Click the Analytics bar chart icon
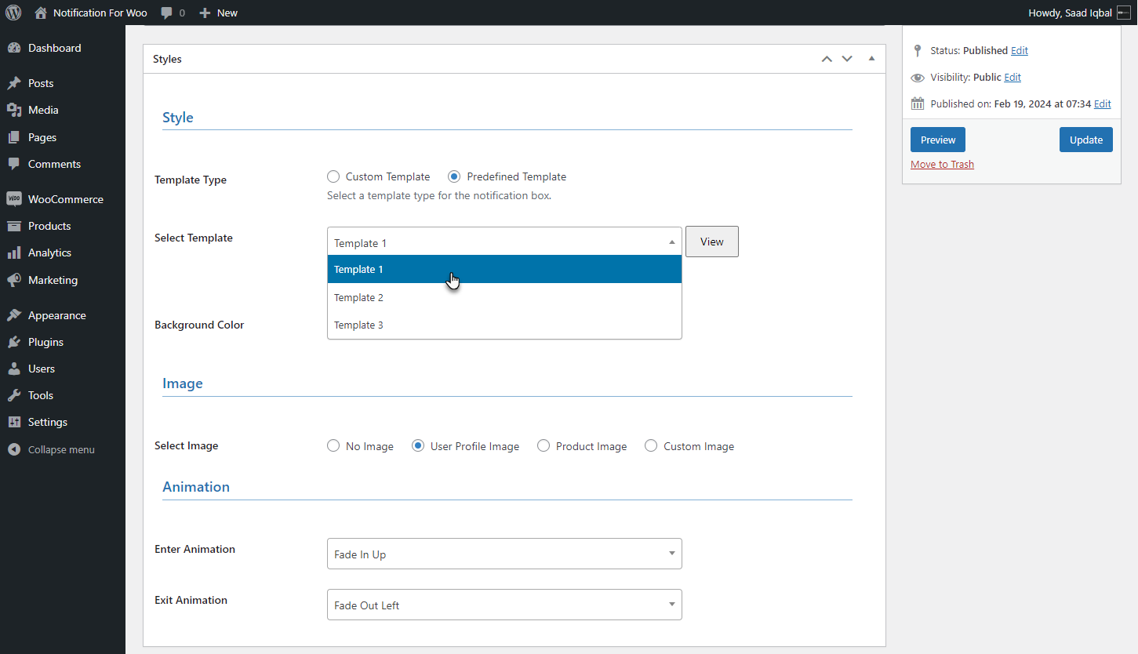Image resolution: width=1138 pixels, height=654 pixels. pos(14,253)
